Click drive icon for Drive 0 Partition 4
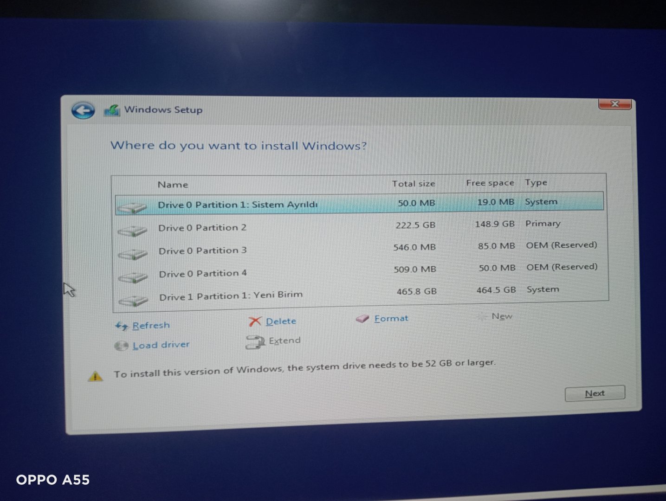The height and width of the screenshot is (501, 666). (133, 277)
